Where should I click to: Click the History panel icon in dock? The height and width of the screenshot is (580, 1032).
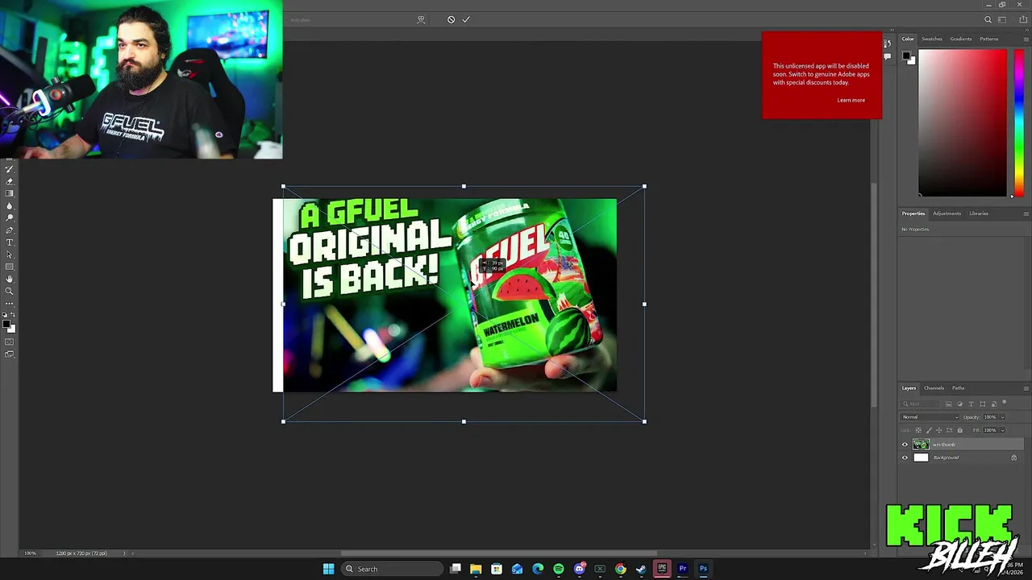pos(888,43)
